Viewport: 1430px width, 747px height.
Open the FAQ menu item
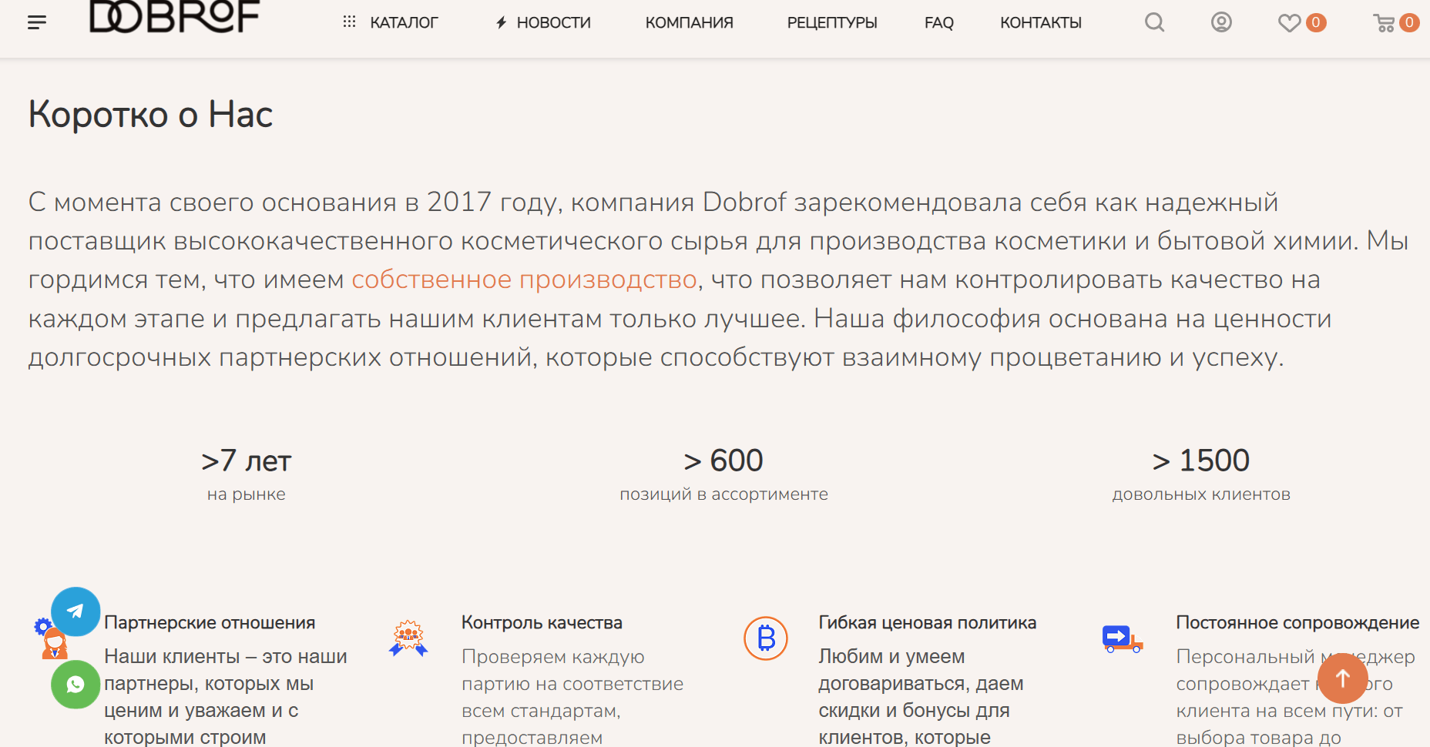pos(939,23)
